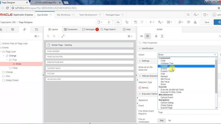Open the Utilities wrench menu
The width and height of the screenshot is (221, 124).
[161, 22]
